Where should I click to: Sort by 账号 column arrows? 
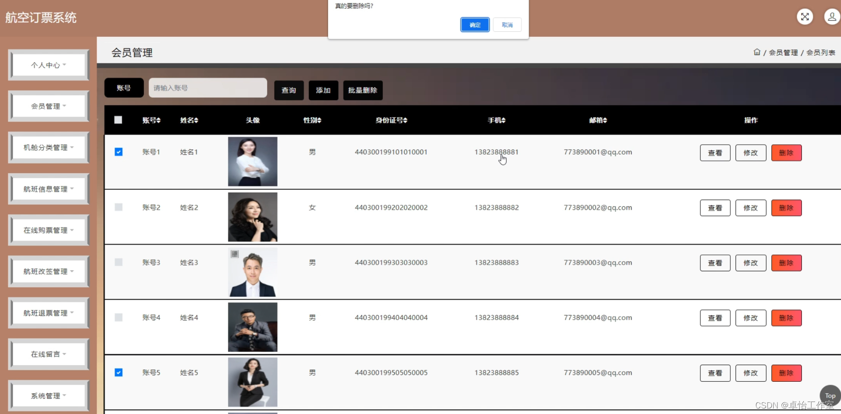pos(158,120)
